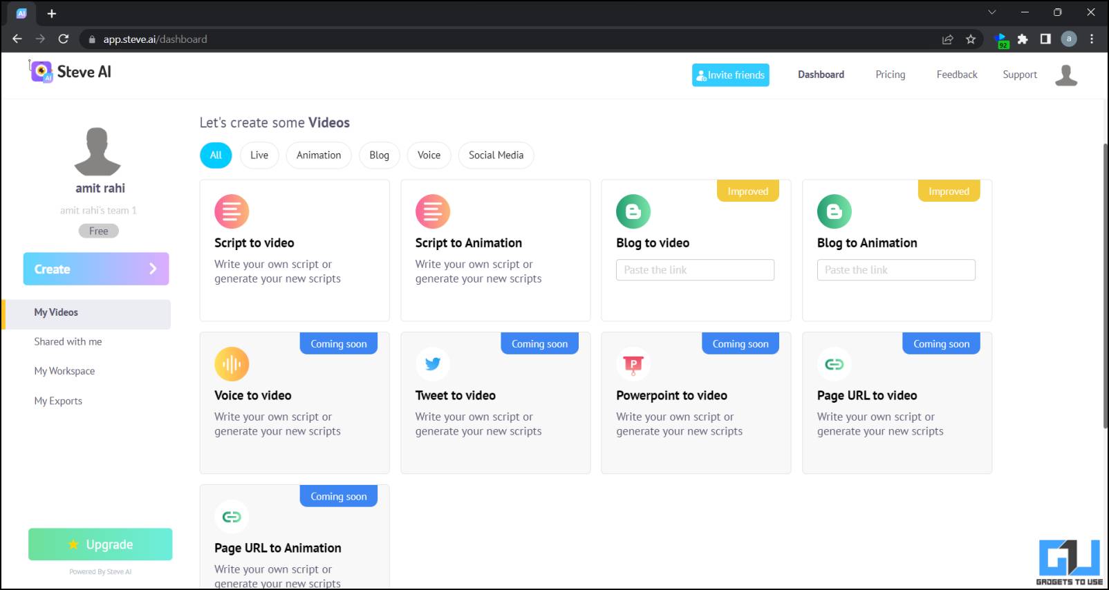
Task: Click the Voice to video title
Action: click(253, 396)
